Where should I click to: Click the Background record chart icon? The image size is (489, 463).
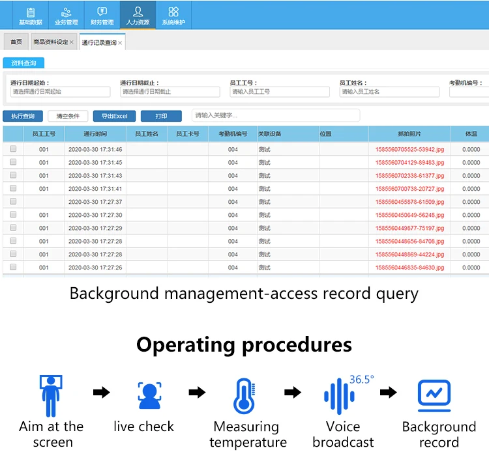(434, 396)
